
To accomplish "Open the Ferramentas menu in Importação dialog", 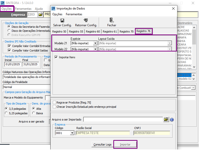I will pos(74,14).
